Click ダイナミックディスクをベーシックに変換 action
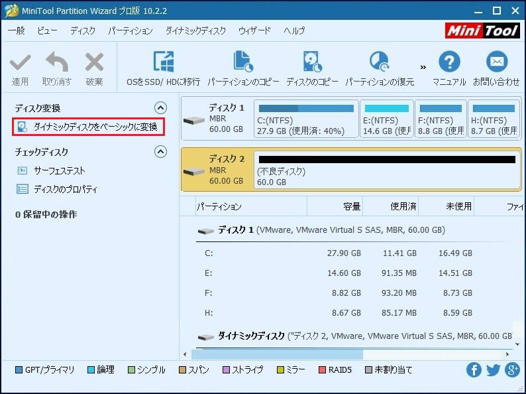Viewport: 526px width, 394px height. point(89,127)
